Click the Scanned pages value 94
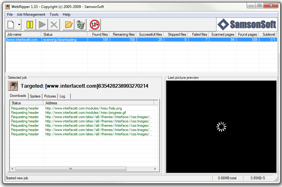Viewport: 282px width, 187px height. coord(223,40)
